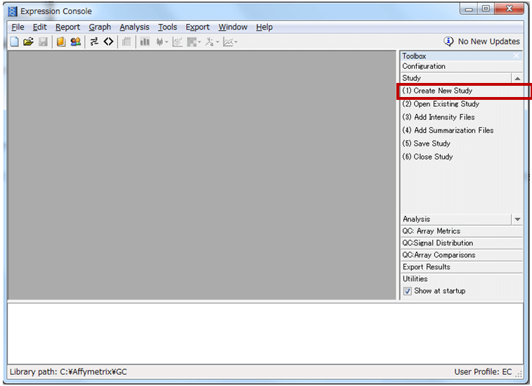This screenshot has width=532, height=386.
Task: Collapse the Study section arrow
Action: pyautogui.click(x=517, y=79)
